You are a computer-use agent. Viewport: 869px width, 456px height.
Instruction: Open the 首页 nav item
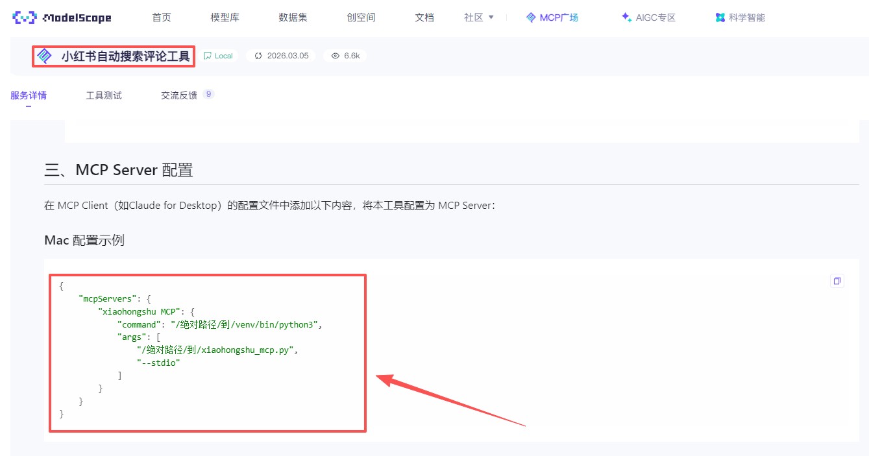pyautogui.click(x=162, y=18)
